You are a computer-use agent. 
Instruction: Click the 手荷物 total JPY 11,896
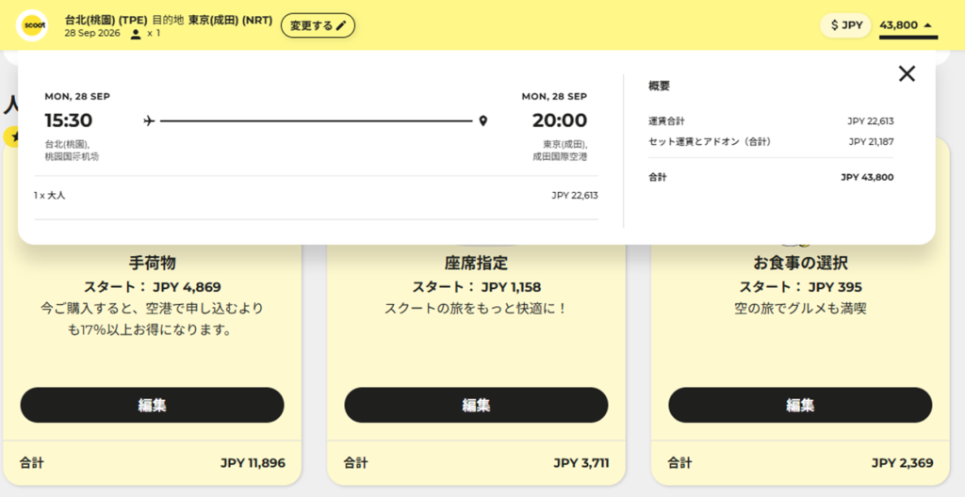(x=253, y=463)
